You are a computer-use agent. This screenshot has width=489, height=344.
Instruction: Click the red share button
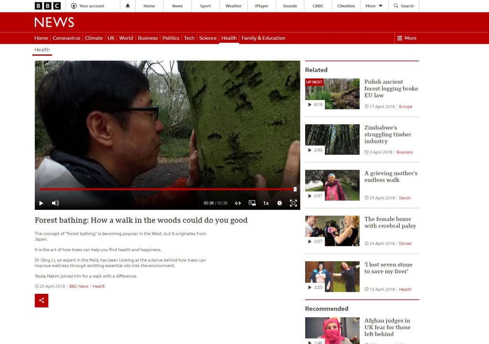(42, 301)
